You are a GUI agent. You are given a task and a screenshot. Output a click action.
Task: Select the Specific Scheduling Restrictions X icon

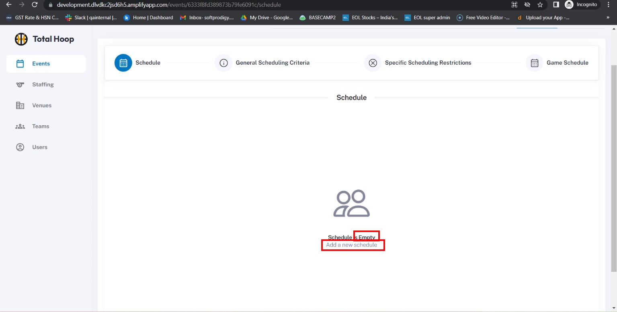point(373,63)
